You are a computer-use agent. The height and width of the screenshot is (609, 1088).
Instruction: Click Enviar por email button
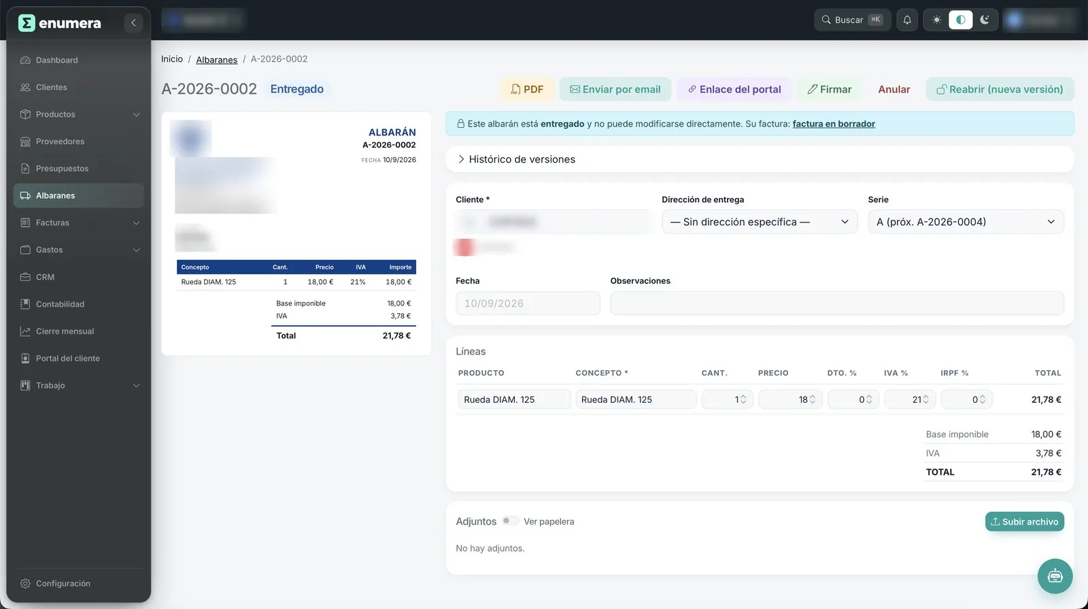615,89
